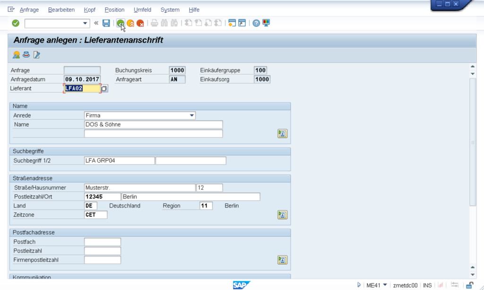Click the transfer arrows icon in status bar
The height and width of the screenshot is (290, 484).
(454, 285)
